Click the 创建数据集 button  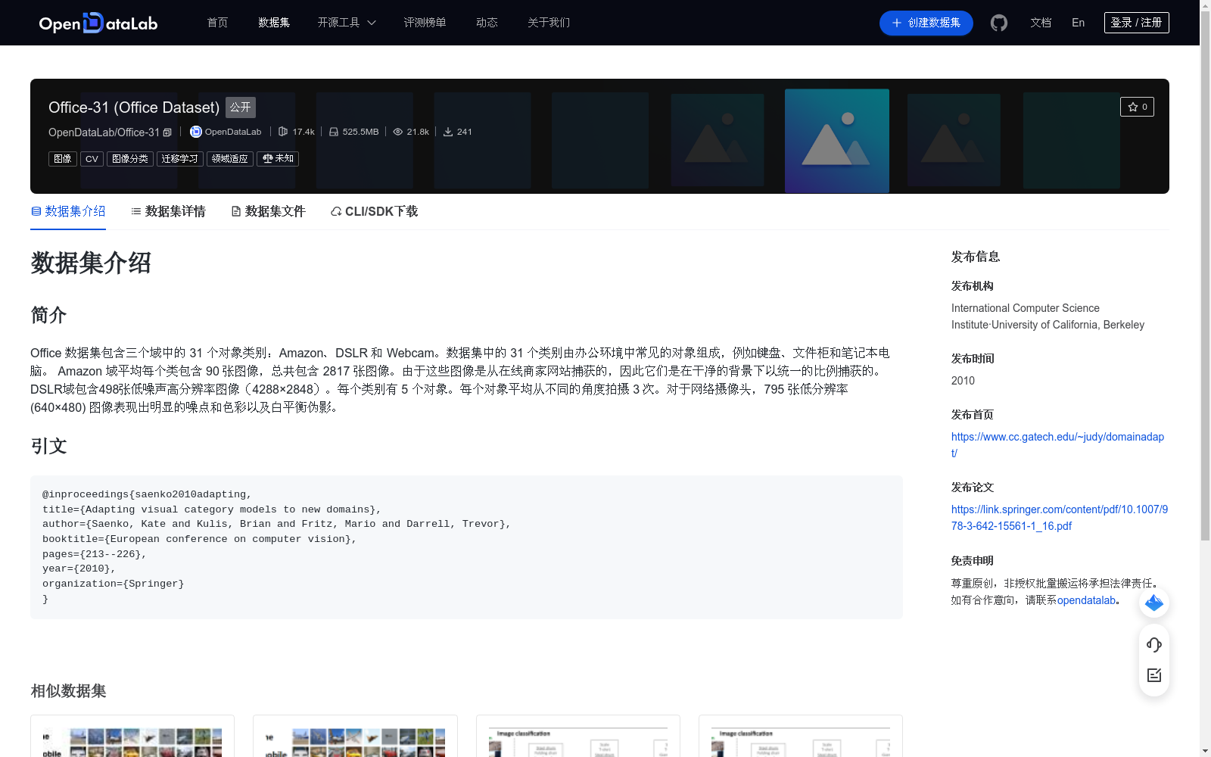pos(926,23)
